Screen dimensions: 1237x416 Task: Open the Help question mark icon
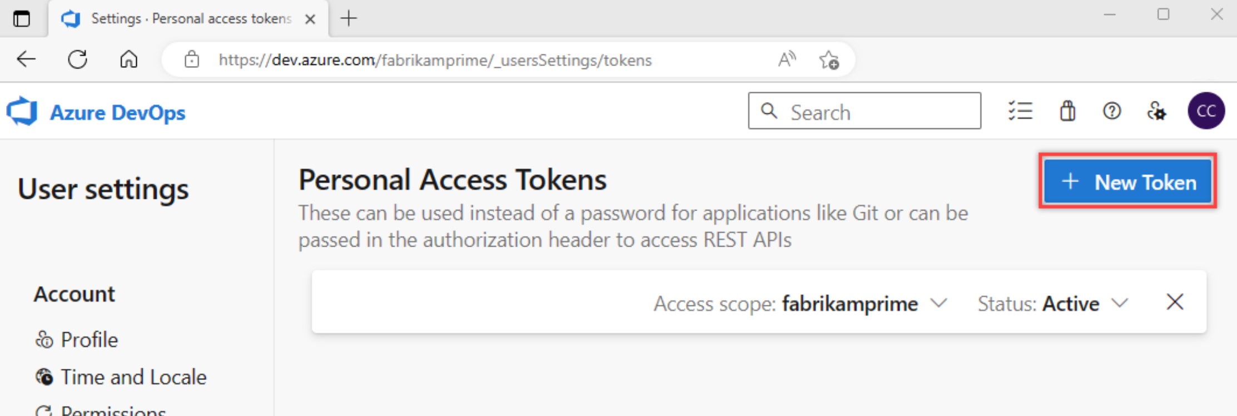[x=1111, y=111]
